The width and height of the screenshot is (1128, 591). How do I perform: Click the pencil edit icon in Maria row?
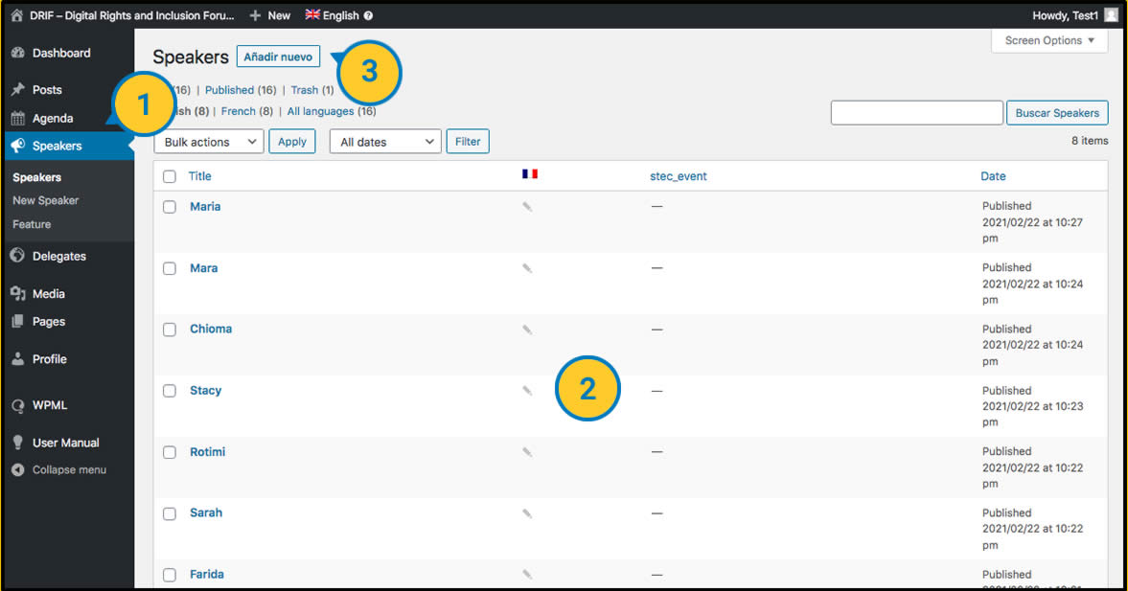(526, 207)
